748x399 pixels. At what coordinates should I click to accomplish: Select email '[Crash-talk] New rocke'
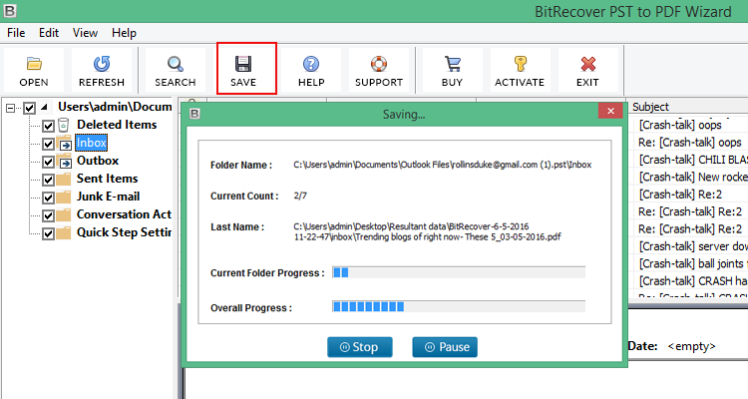click(x=691, y=178)
